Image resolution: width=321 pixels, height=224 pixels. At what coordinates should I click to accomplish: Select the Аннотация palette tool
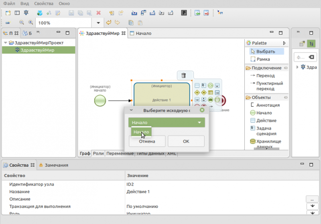(x=267, y=105)
